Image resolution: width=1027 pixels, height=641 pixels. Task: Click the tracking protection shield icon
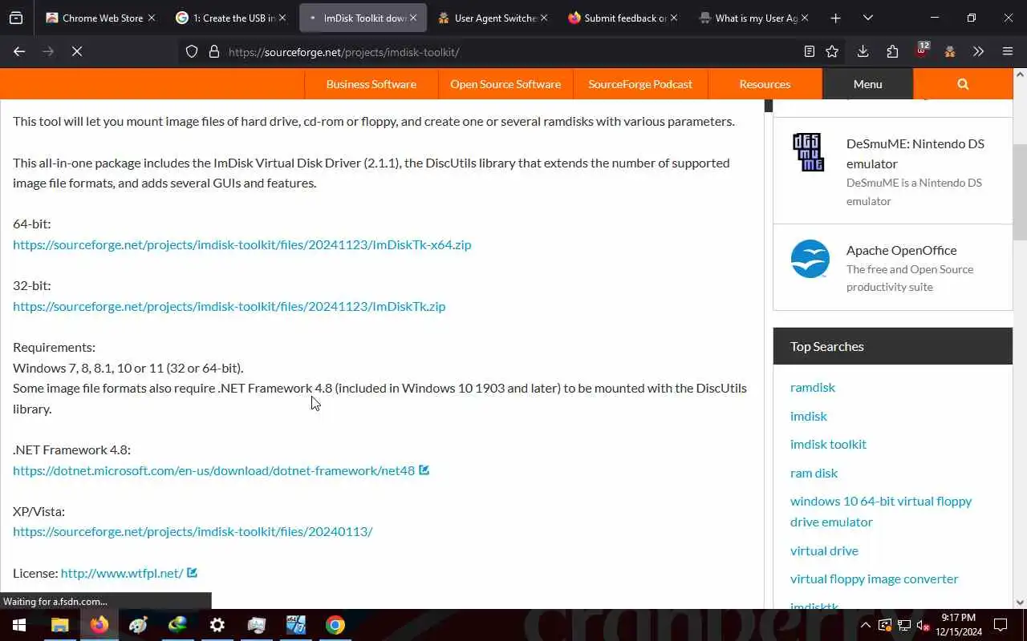pyautogui.click(x=192, y=51)
